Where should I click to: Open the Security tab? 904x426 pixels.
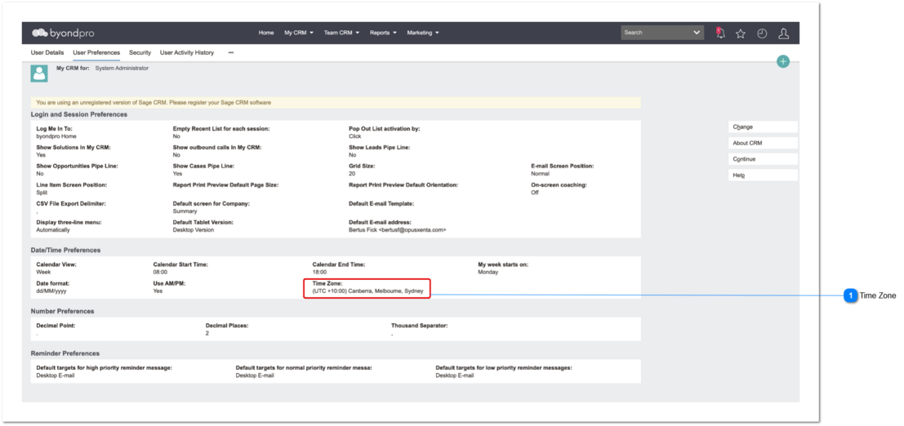pyautogui.click(x=140, y=52)
